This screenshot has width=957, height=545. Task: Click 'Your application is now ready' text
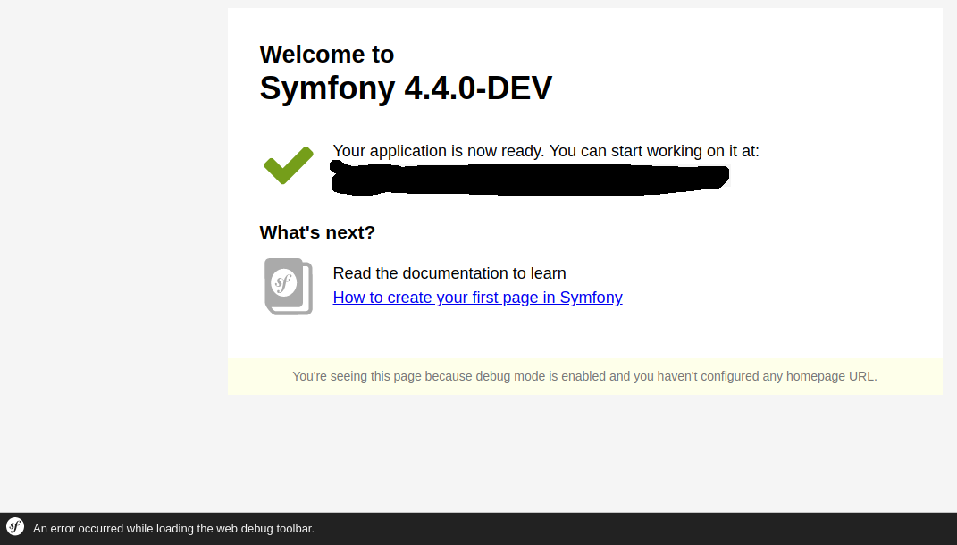point(546,151)
